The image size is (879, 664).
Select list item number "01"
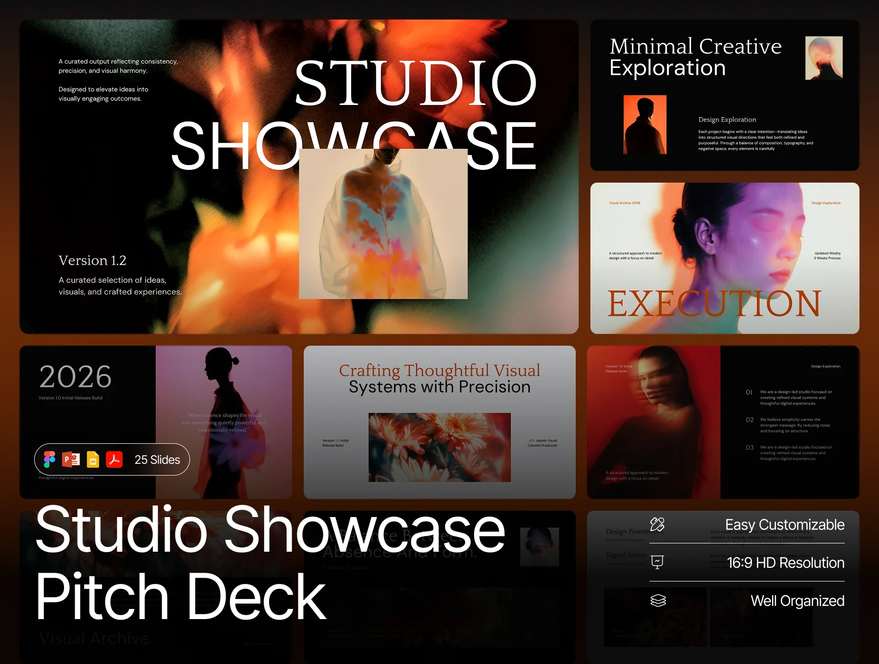pyautogui.click(x=749, y=392)
